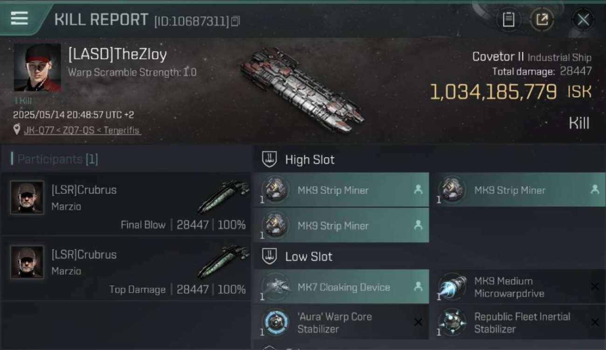Select the MK9 Medium Microwarpdrive icon

point(452,287)
